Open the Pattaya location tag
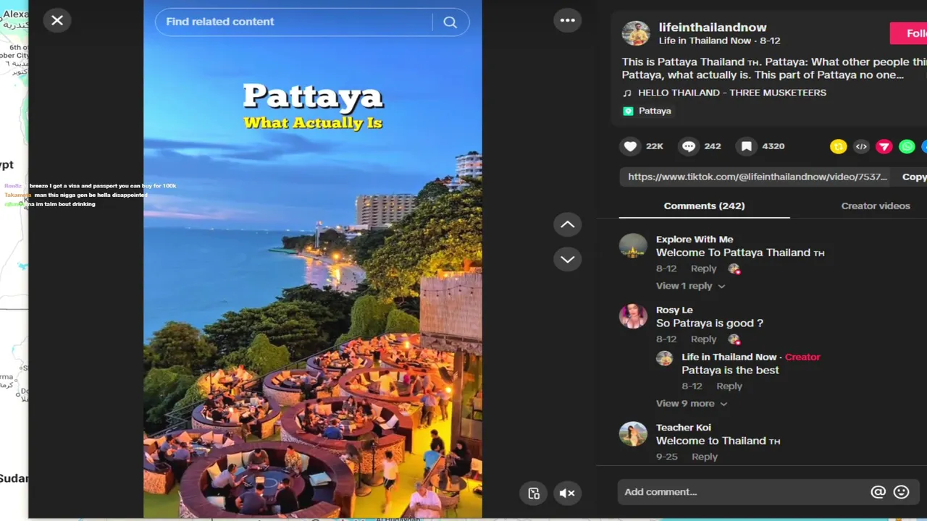The width and height of the screenshot is (927, 521). (x=647, y=111)
